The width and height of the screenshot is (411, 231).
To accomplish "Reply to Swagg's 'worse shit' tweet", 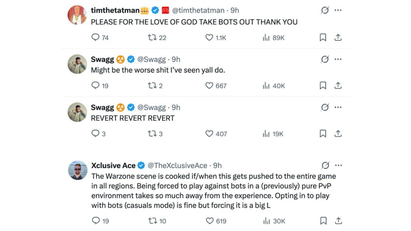I will [x=96, y=85].
